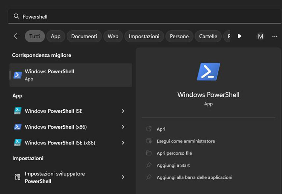282x194 pixels.
Task: Click Apri percorso file
Action: tap(174, 153)
